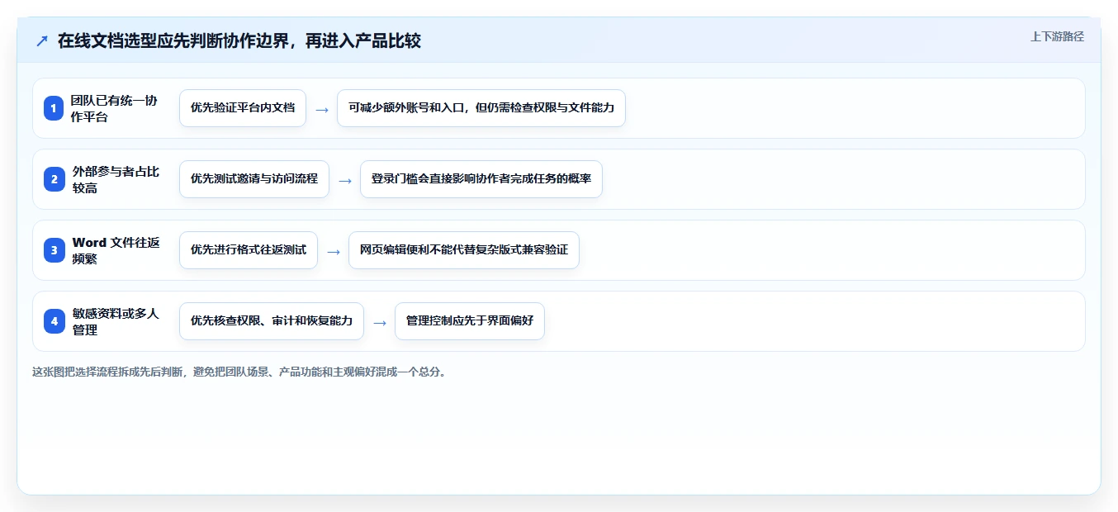Image resolution: width=1118 pixels, height=512 pixels.
Task: Click step badge number 3
Action: pyautogui.click(x=54, y=250)
